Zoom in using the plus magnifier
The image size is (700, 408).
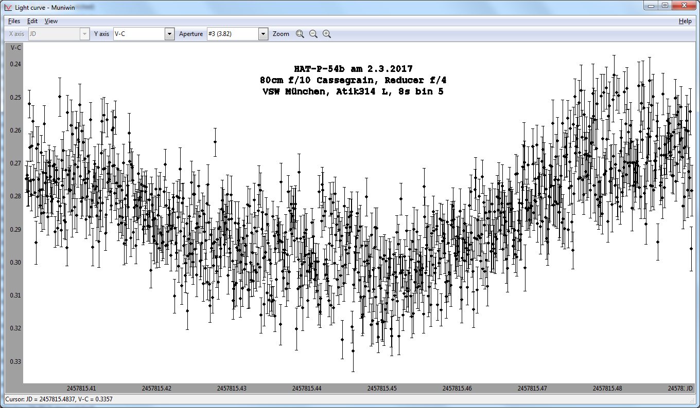[327, 34]
